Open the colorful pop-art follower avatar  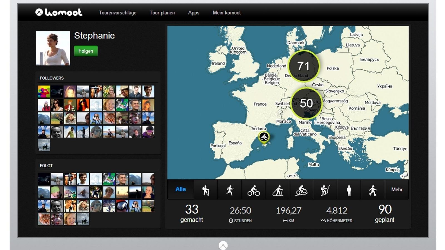coord(44,91)
